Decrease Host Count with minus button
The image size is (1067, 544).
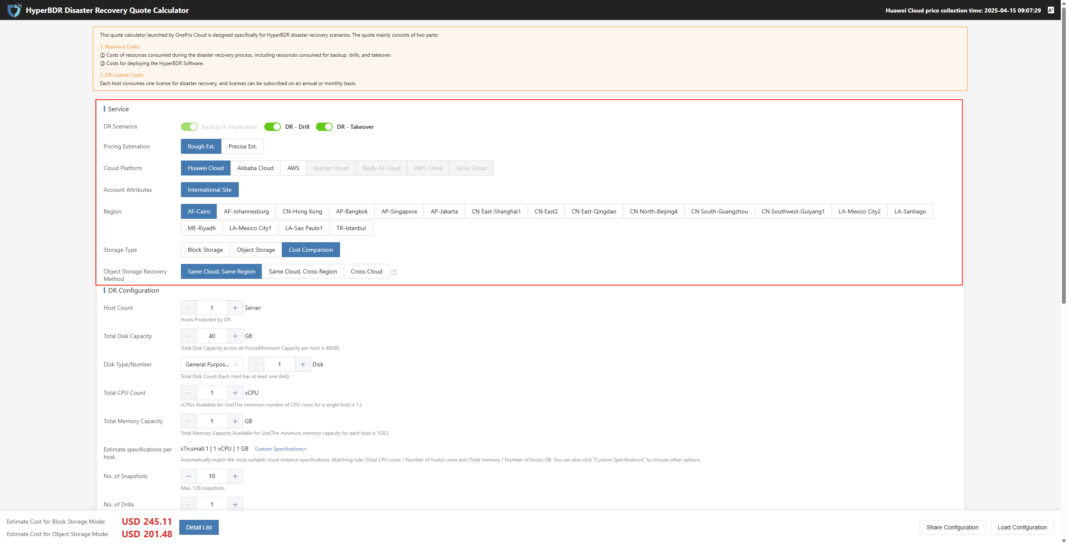tap(189, 308)
